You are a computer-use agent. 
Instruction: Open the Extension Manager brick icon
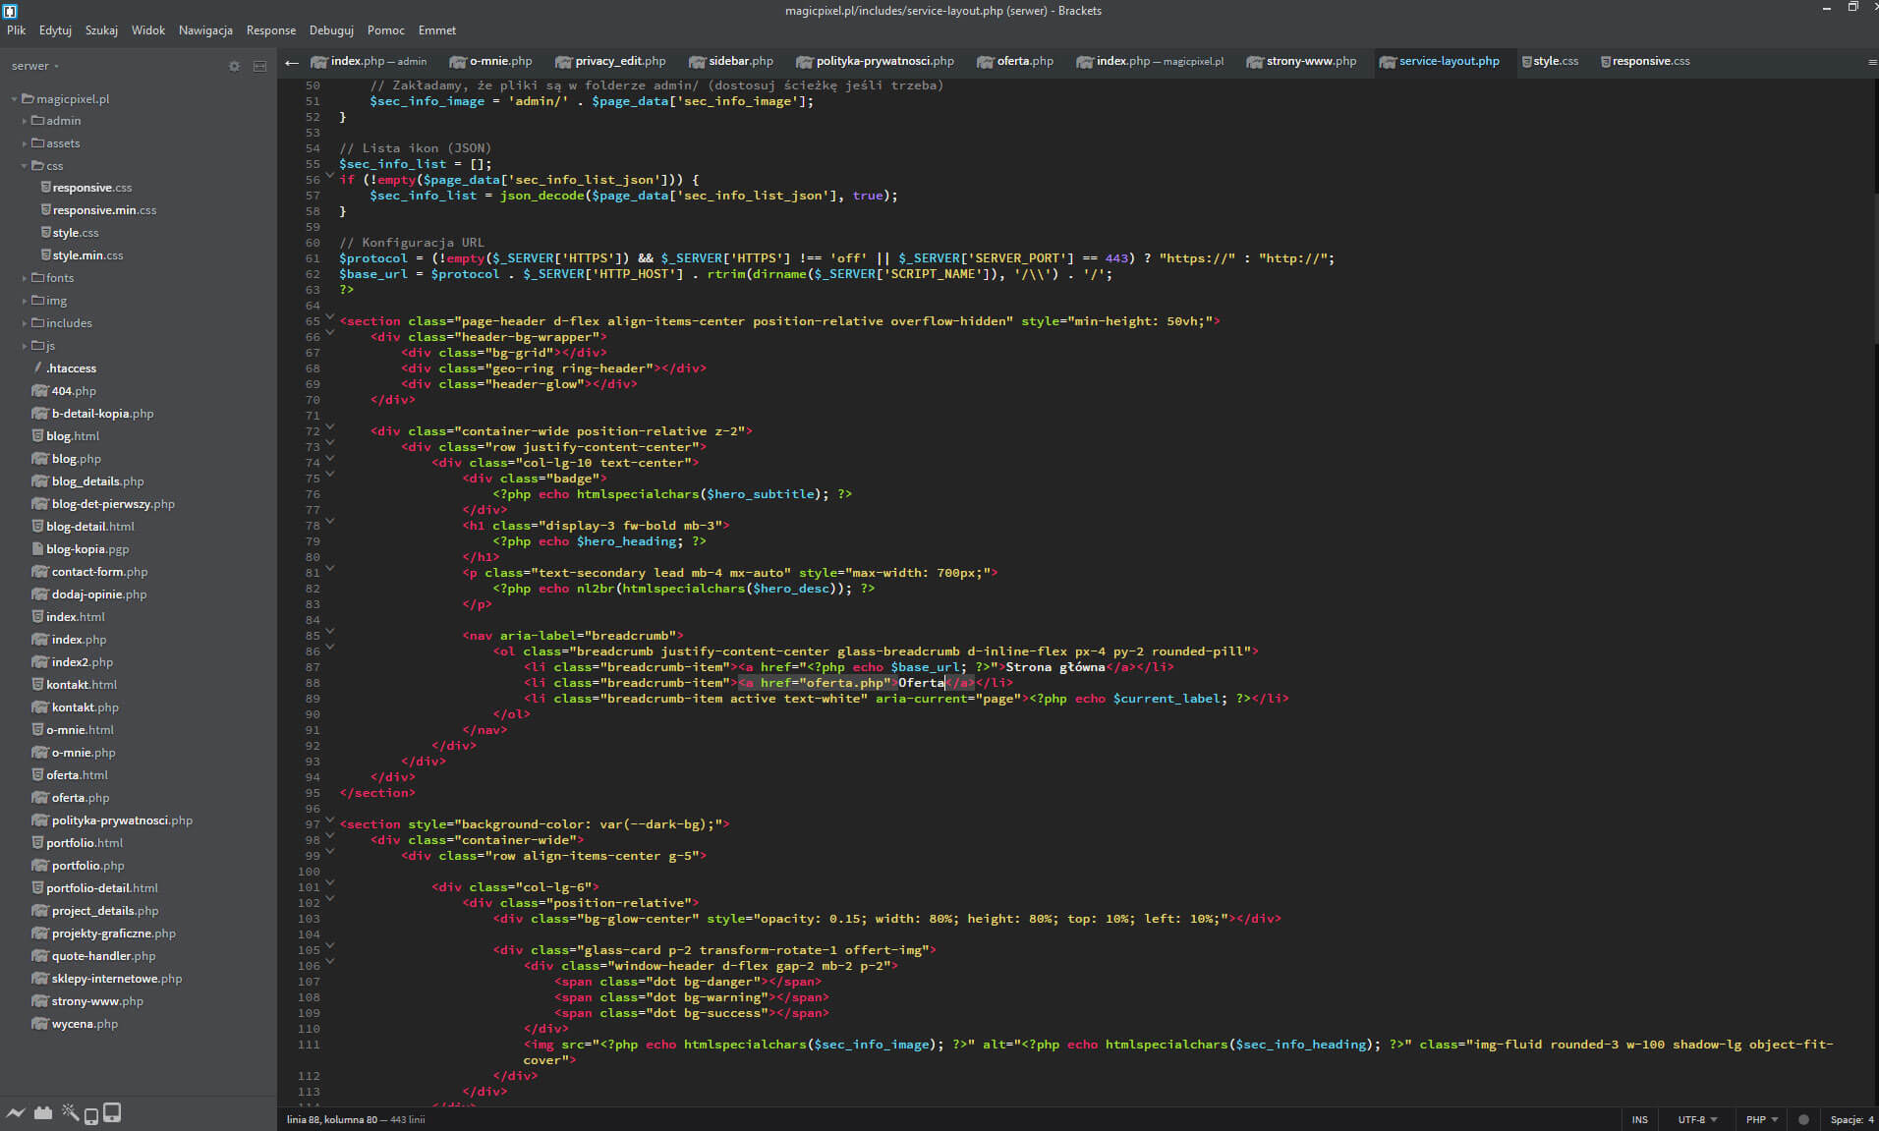[x=42, y=1113]
